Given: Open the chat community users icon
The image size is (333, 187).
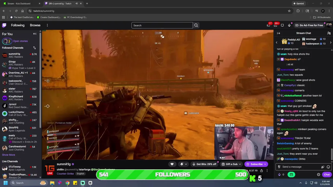Looking at the screenshot, I should coord(329,33).
